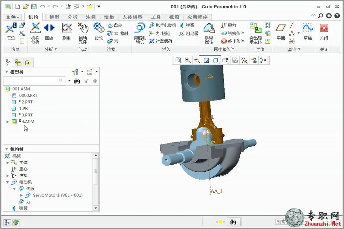
Task: Select the Gears (齿轮) tool
Action: [99, 32]
